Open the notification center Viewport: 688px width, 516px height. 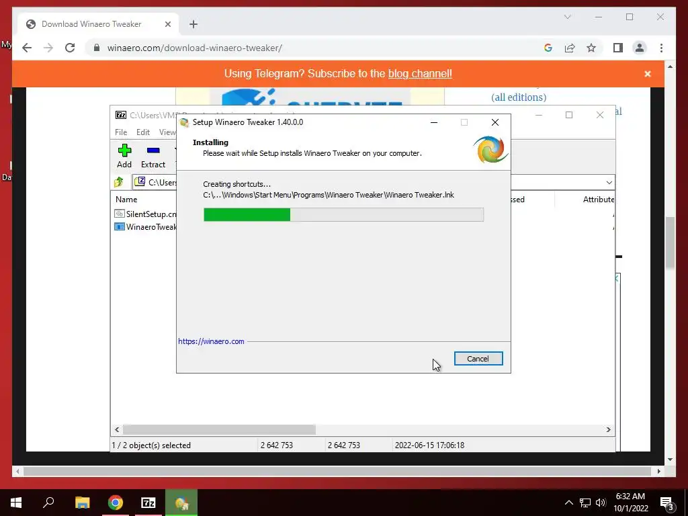[666, 503]
